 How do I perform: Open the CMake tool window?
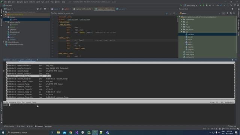[x=48, y=126]
